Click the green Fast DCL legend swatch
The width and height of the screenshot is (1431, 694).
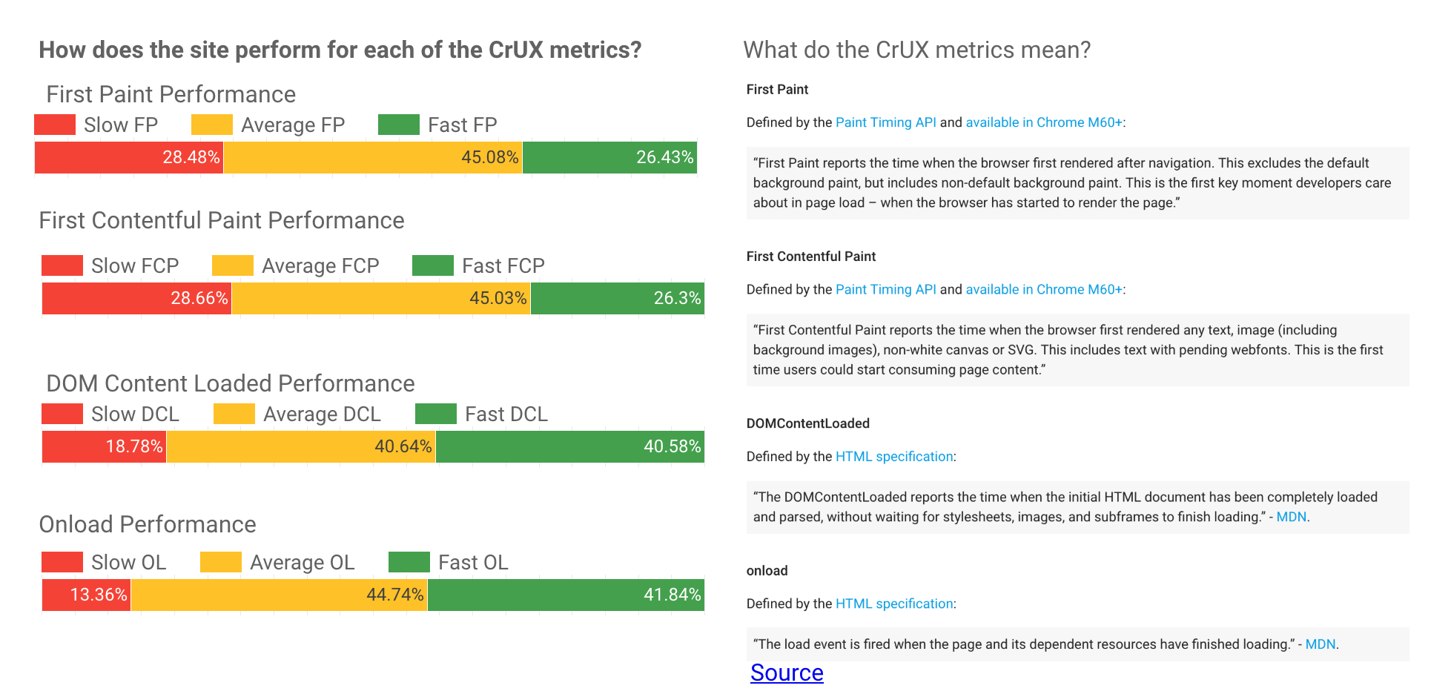436,414
